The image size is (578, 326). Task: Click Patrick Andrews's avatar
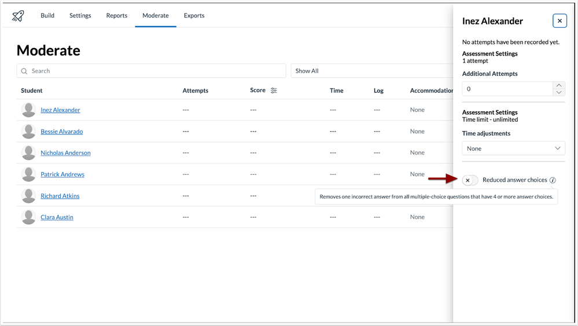(28, 174)
